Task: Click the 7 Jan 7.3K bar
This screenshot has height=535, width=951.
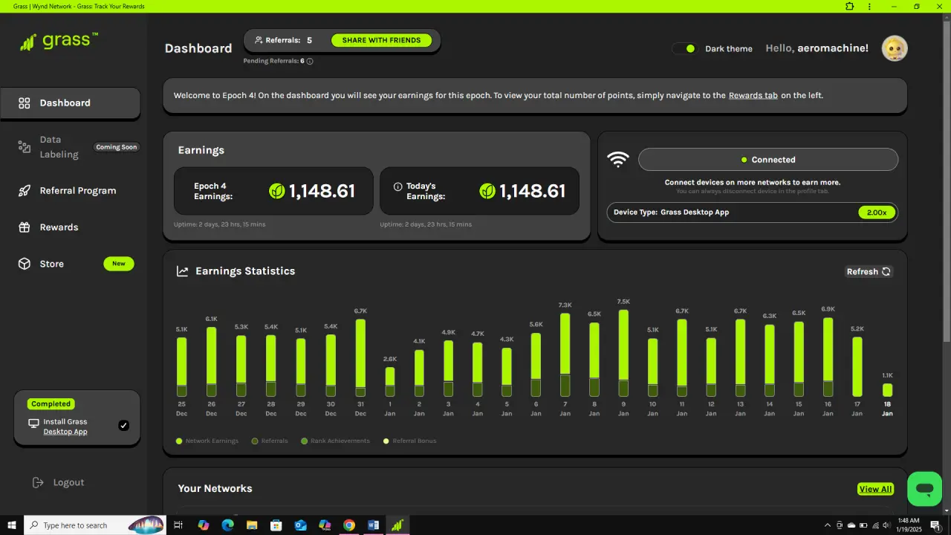Action: (x=565, y=355)
